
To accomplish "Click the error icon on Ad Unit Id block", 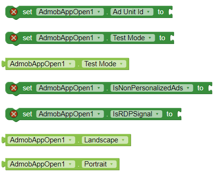I will [14, 12].
